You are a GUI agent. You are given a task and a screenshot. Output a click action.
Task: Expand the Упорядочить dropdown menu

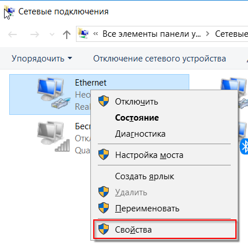[42, 59]
